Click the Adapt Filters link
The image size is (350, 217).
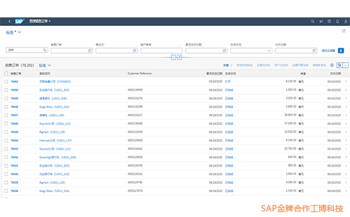point(328,51)
